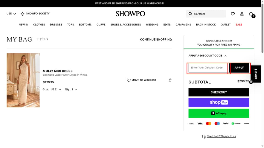Open the Clothes menu
The height and width of the screenshot is (148, 264).
39,24
